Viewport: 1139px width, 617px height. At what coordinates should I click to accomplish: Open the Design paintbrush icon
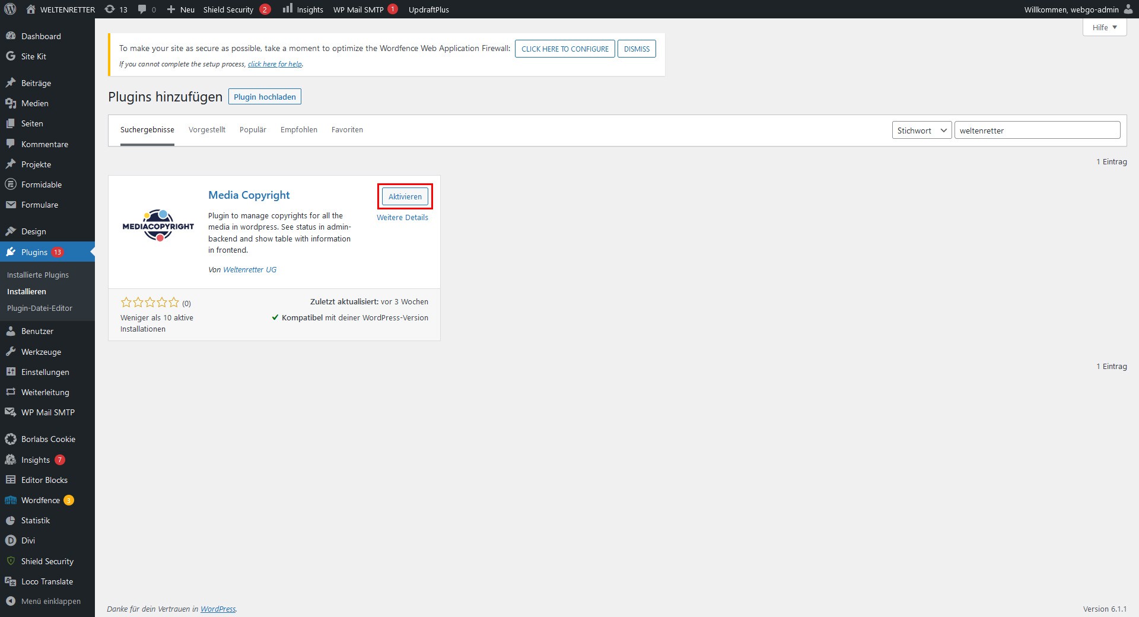click(11, 231)
